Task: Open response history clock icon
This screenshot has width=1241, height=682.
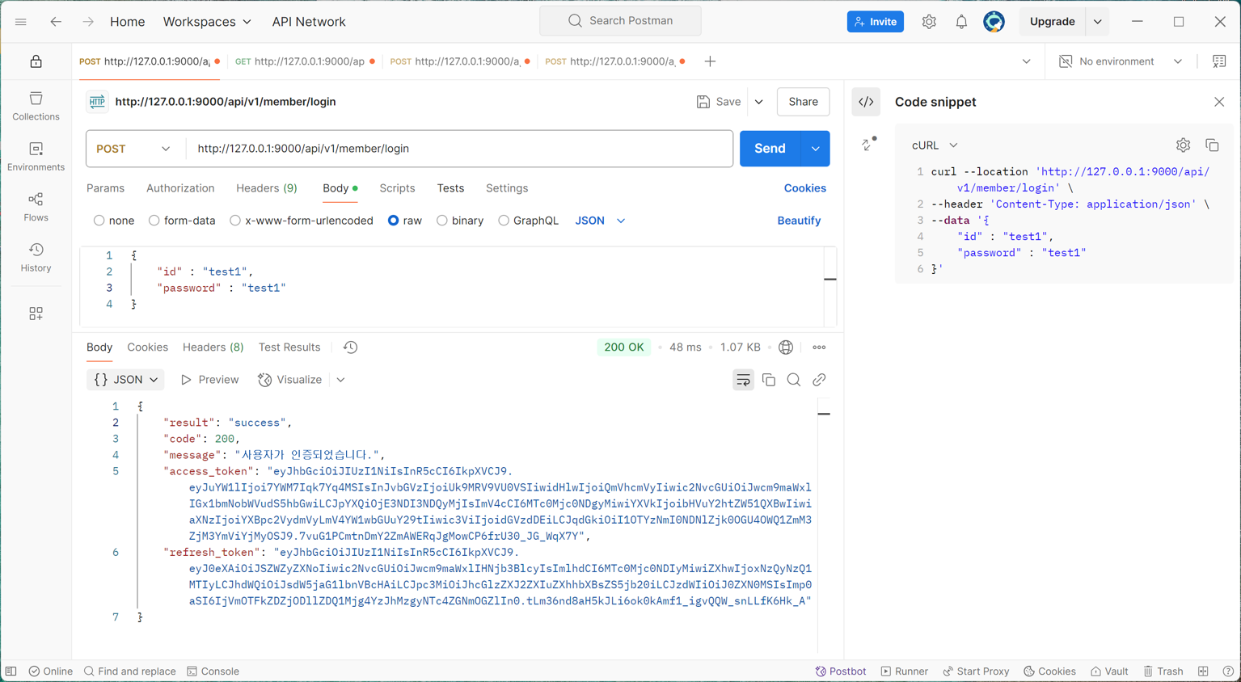Action: (x=350, y=347)
